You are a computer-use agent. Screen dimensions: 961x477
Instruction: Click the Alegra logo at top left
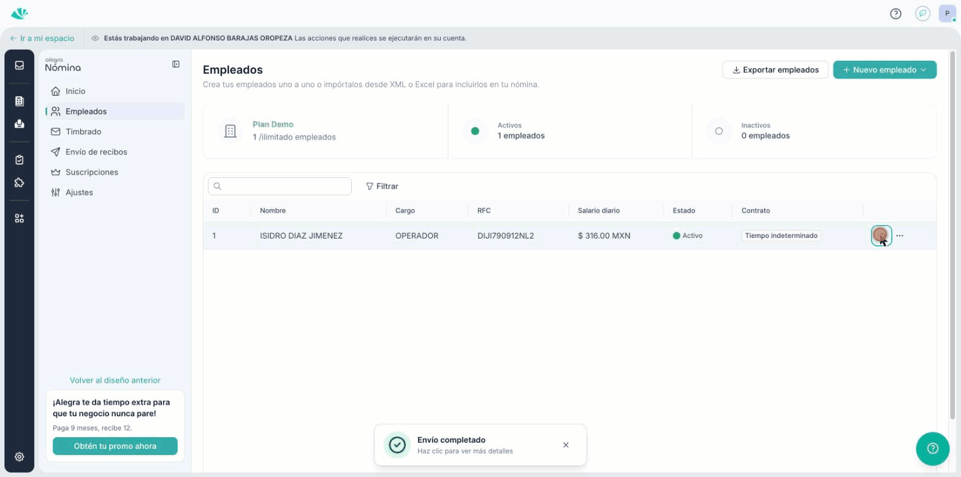[19, 13]
